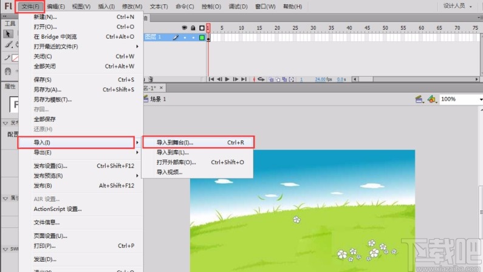This screenshot has height=272, width=483.
Task: Click edit multiple frames icon
Action: pos(284,79)
